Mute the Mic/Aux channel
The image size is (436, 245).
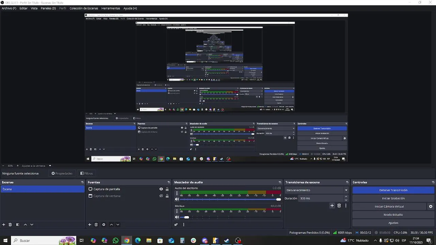coord(177,217)
